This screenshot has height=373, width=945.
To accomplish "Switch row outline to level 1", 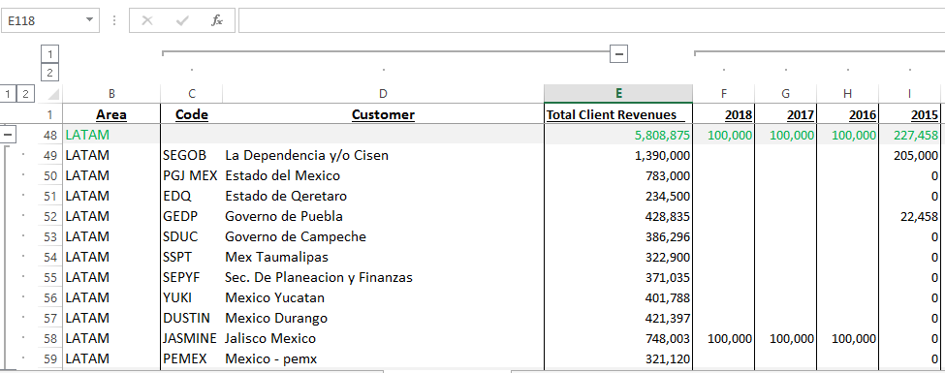I will (x=8, y=94).
